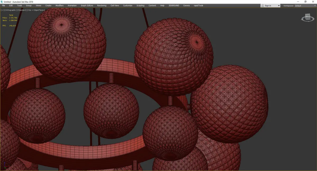The width and height of the screenshot is (317, 171).
Task: Open the Create menu
Action: [48, 6]
